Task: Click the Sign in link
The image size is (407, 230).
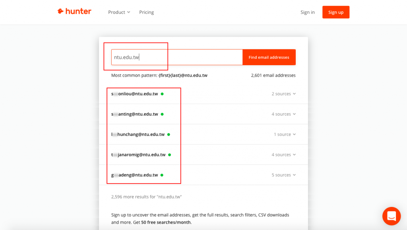Action: 307,12
